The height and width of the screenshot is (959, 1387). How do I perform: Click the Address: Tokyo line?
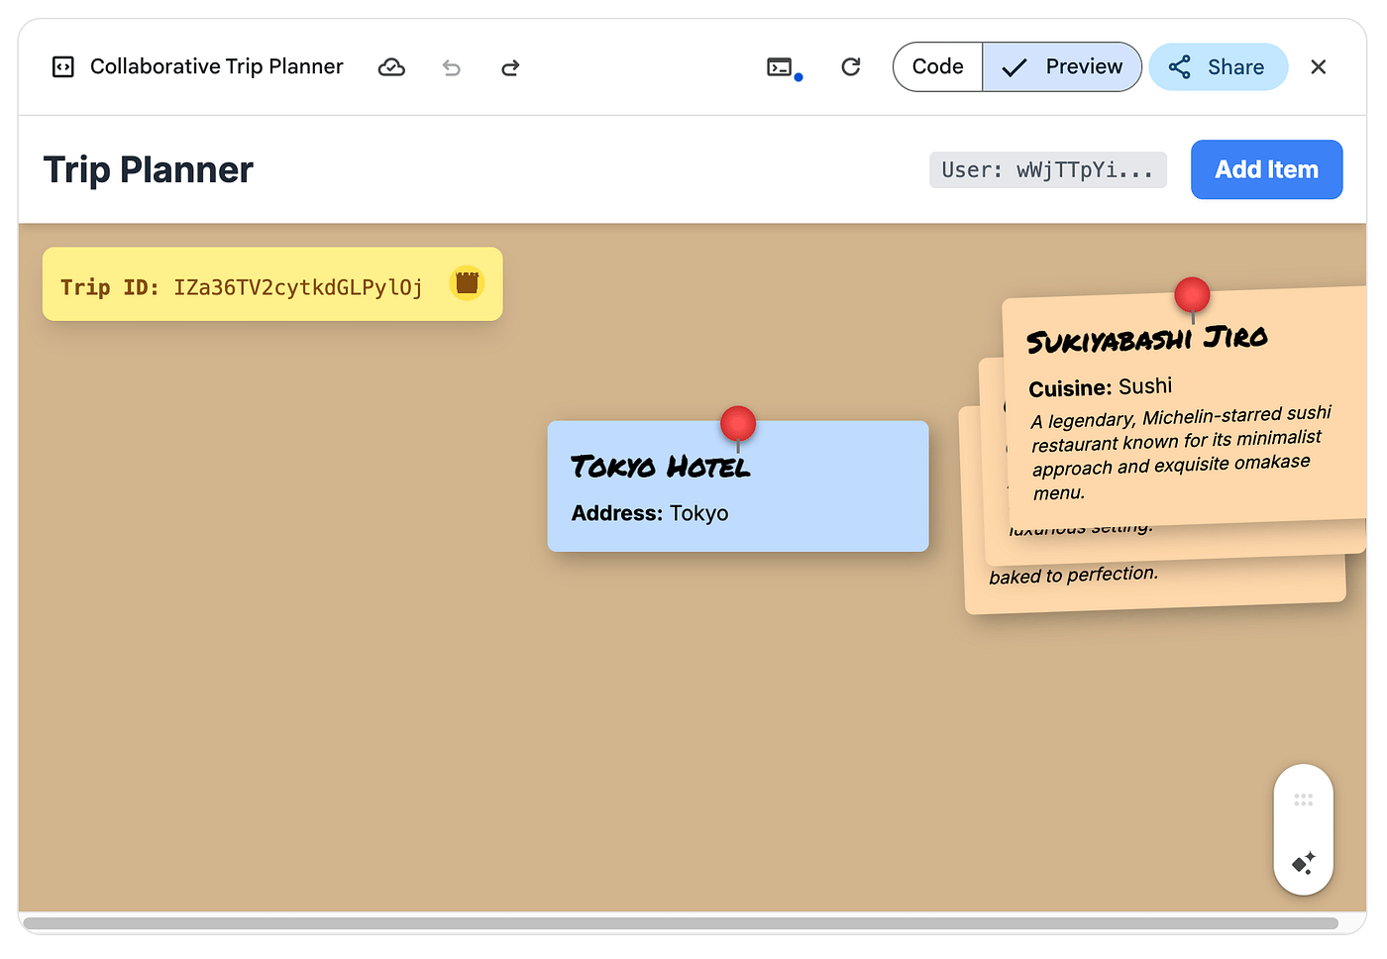coord(650,513)
